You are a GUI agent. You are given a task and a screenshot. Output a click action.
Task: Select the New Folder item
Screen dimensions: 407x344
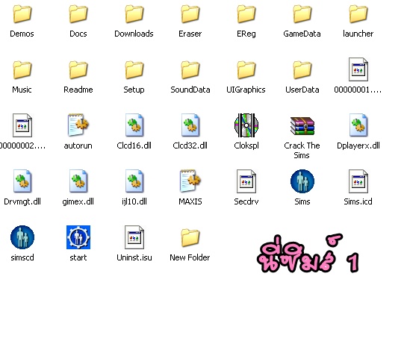click(x=190, y=237)
